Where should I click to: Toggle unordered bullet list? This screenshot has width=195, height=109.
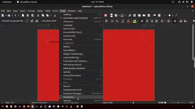(x=162, y=21)
